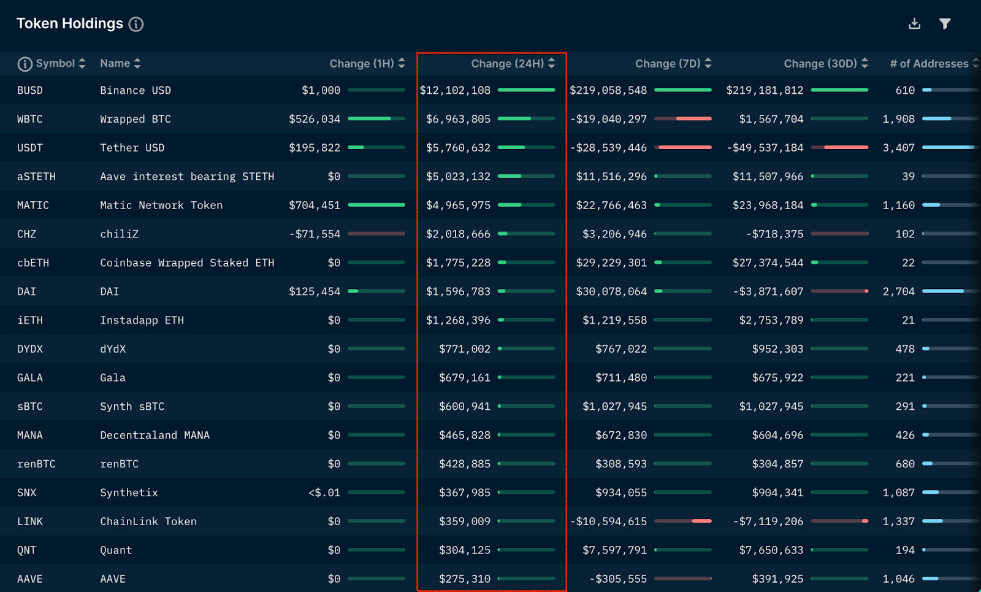
Task: Click the -$71,554 1H change value
Action: tap(315, 234)
